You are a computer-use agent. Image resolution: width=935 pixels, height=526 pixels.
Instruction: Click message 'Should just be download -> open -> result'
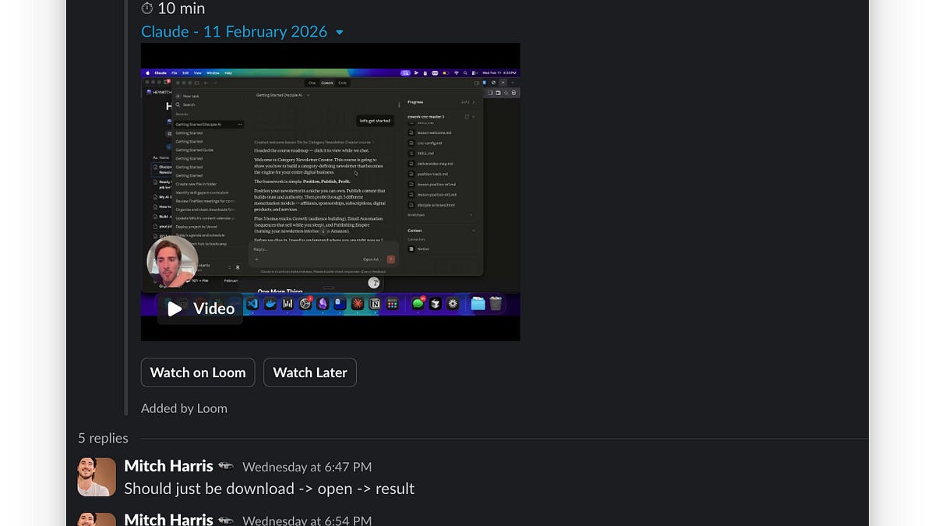[269, 489]
